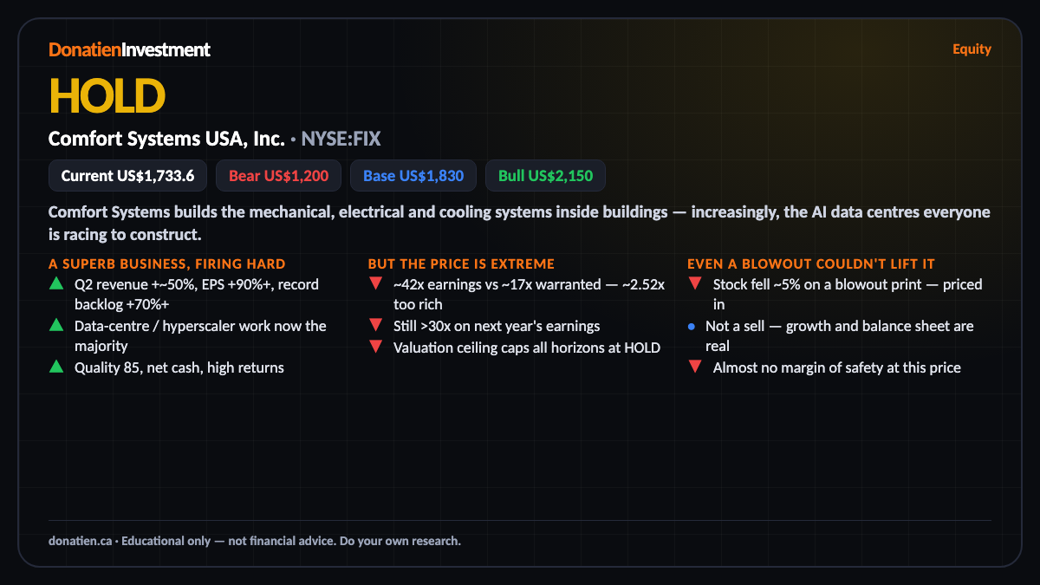Viewport: 1040px width, 585px height.
Task: Click the BUT THE PRICE IS EXTREME heading
Action: click(x=461, y=263)
